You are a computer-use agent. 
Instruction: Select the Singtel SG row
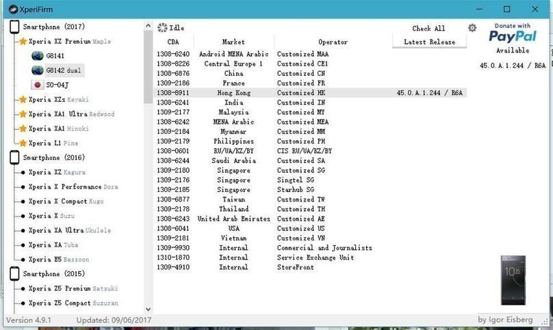310,180
